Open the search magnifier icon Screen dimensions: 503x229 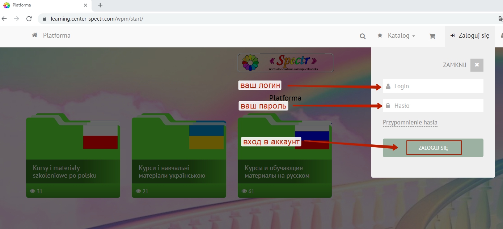(363, 36)
